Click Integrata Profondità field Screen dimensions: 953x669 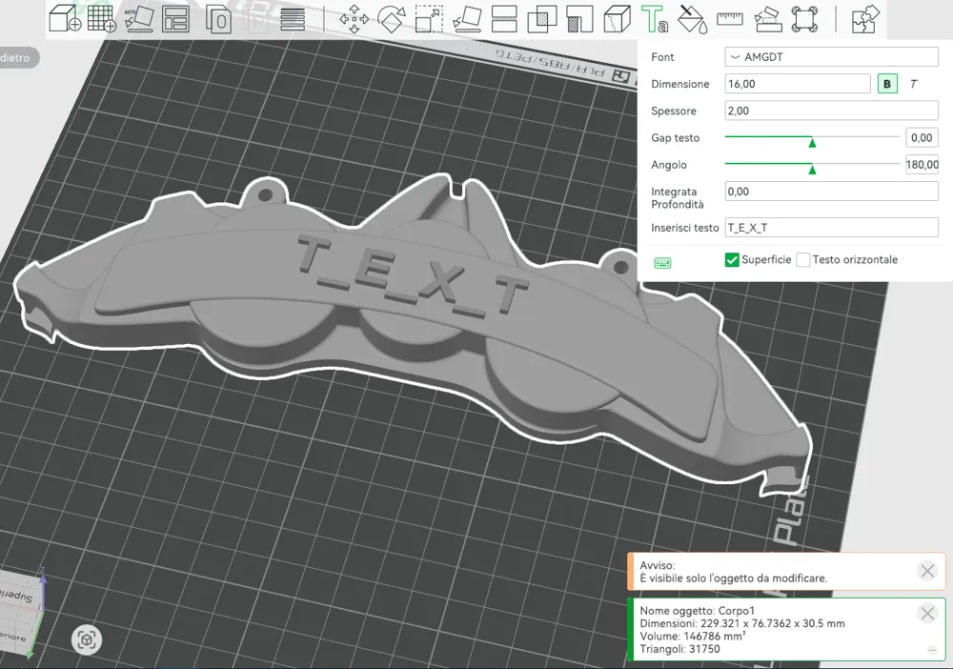(831, 192)
